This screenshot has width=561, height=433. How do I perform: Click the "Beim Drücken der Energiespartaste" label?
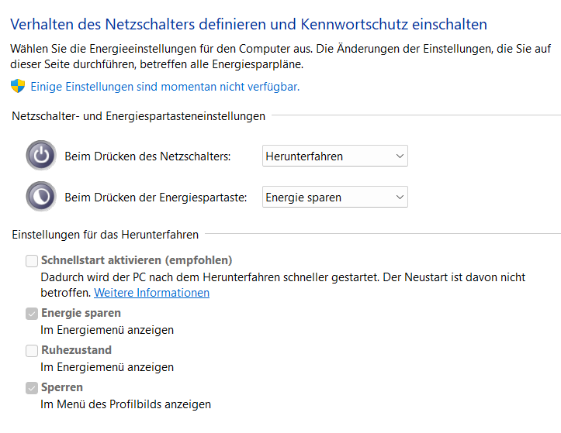155,198
